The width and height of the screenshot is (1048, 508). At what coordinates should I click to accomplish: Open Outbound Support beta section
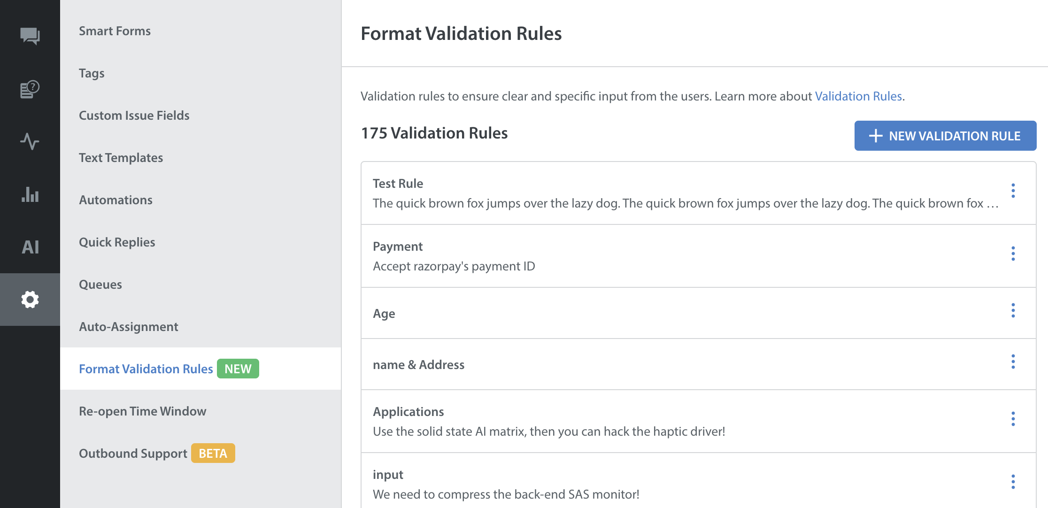(x=133, y=454)
